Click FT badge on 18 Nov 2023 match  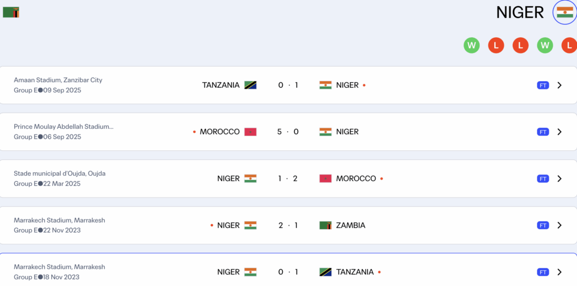(x=543, y=272)
